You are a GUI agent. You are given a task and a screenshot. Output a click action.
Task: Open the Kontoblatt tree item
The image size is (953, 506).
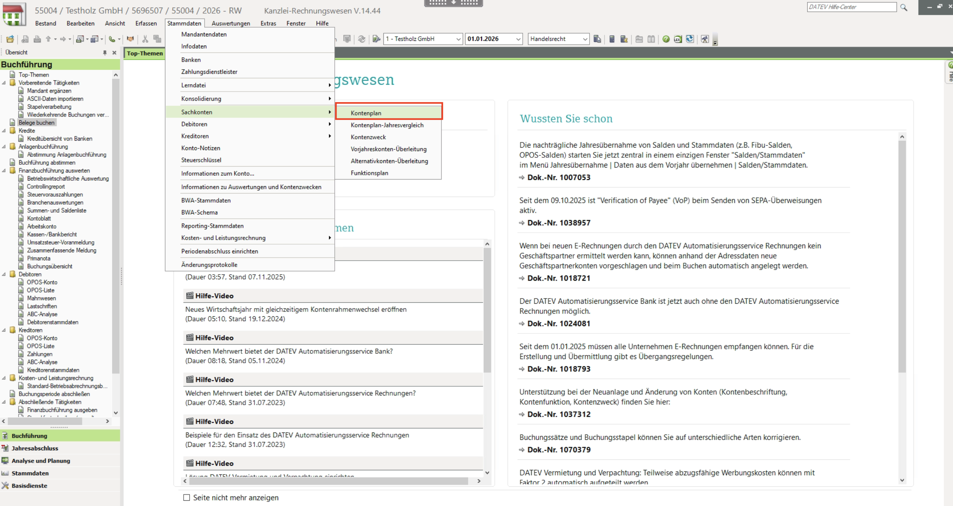click(39, 218)
